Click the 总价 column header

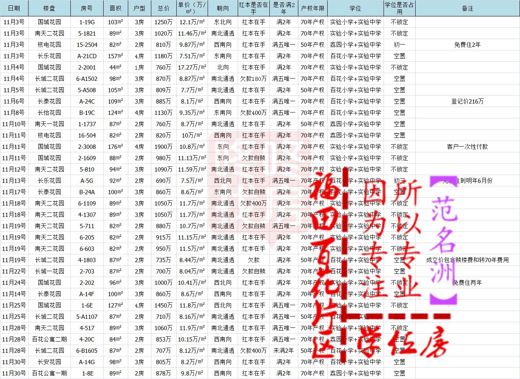tap(163, 8)
